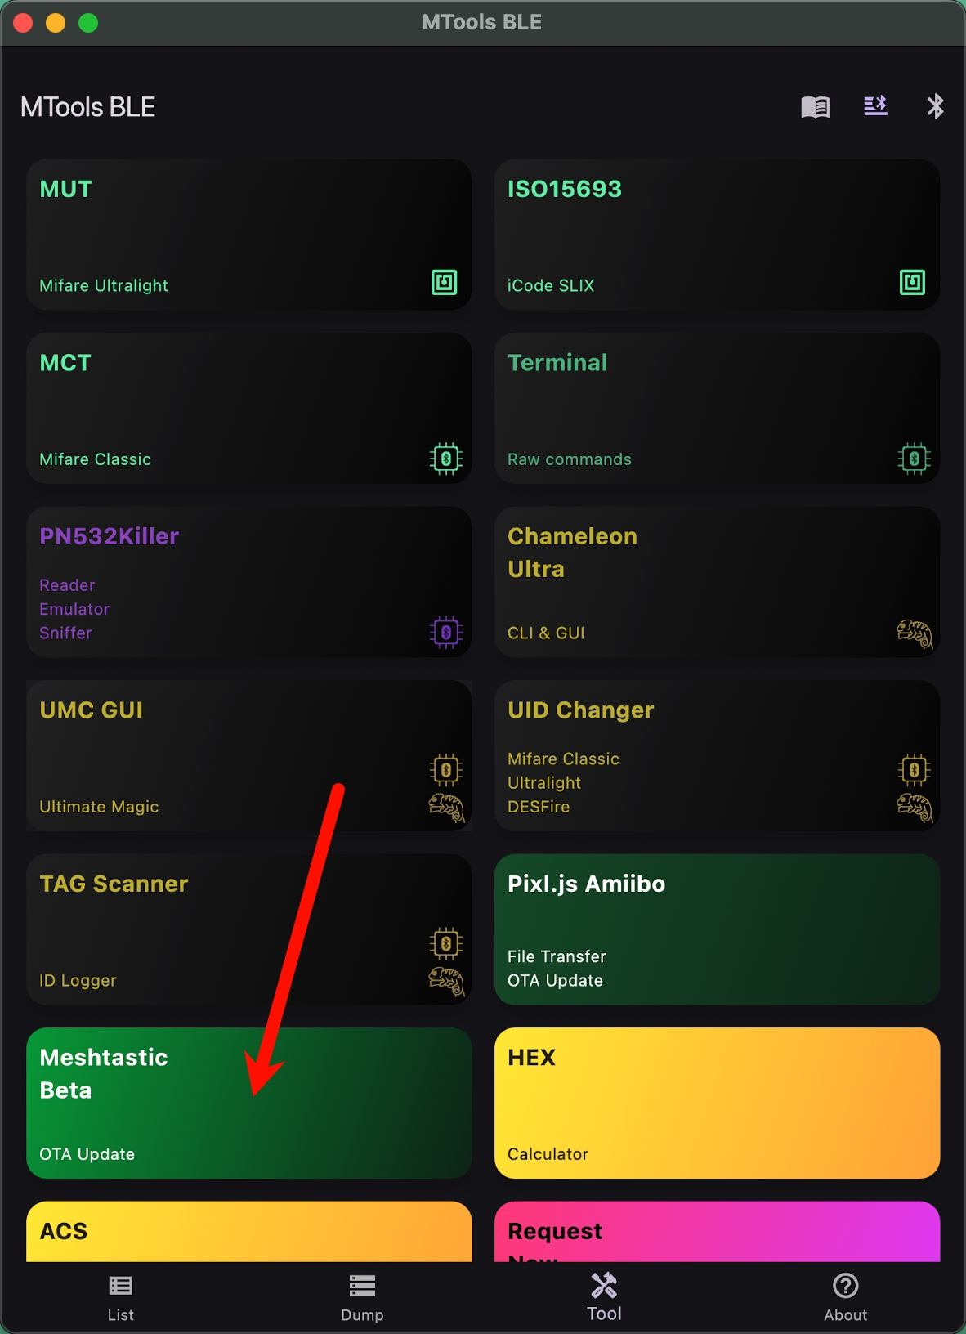
Task: Open the documentation book icon
Action: click(x=814, y=106)
